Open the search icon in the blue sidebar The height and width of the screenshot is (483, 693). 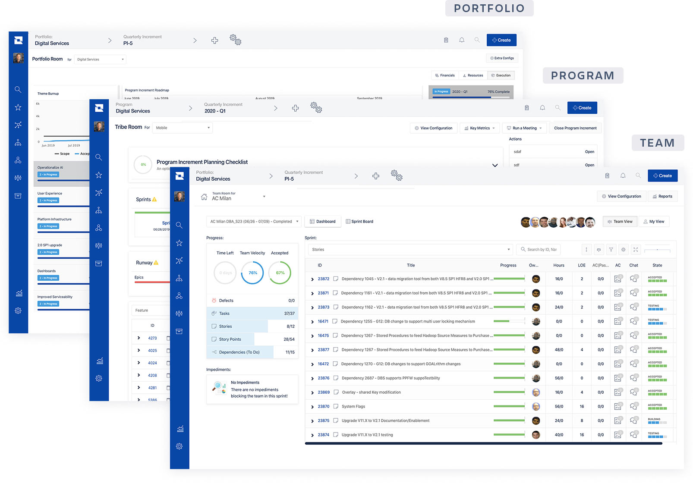coord(180,225)
